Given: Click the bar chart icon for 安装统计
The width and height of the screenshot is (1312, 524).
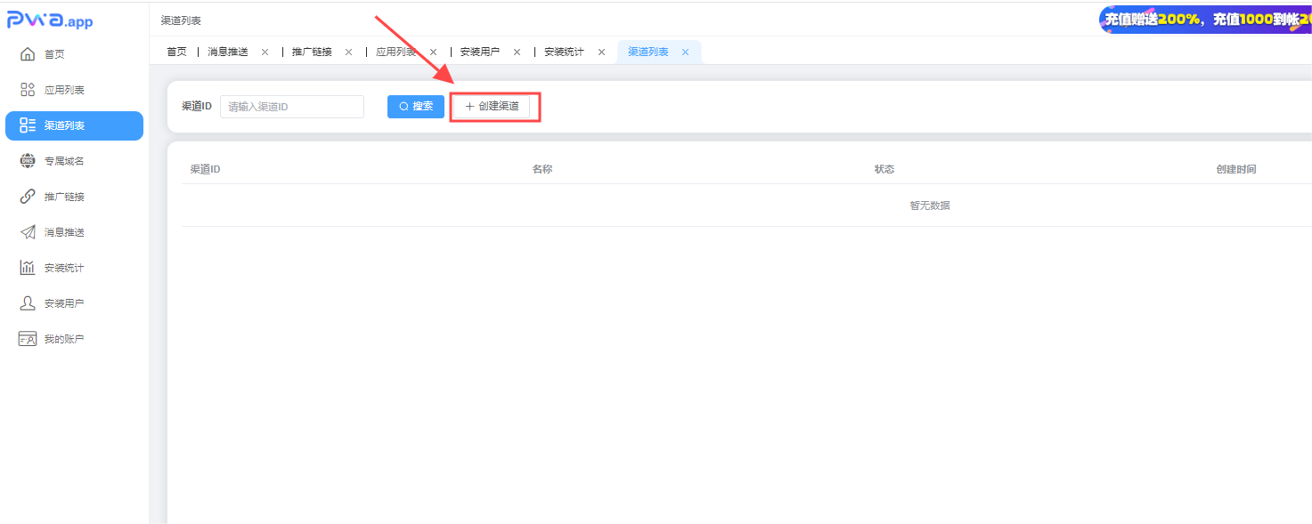Looking at the screenshot, I should pyautogui.click(x=28, y=268).
